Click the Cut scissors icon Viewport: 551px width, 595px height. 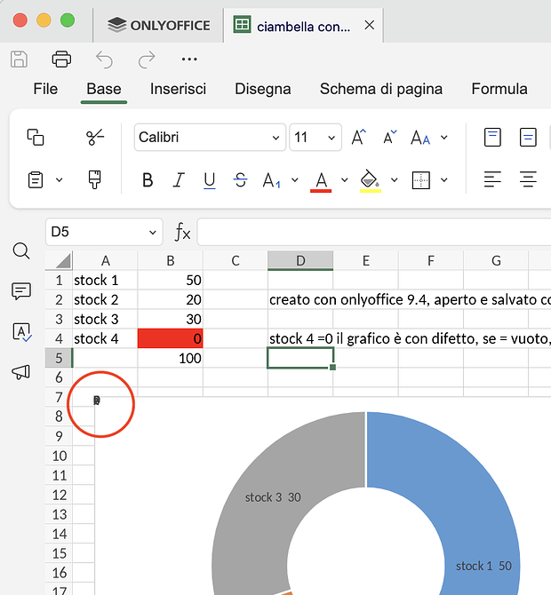[95, 137]
